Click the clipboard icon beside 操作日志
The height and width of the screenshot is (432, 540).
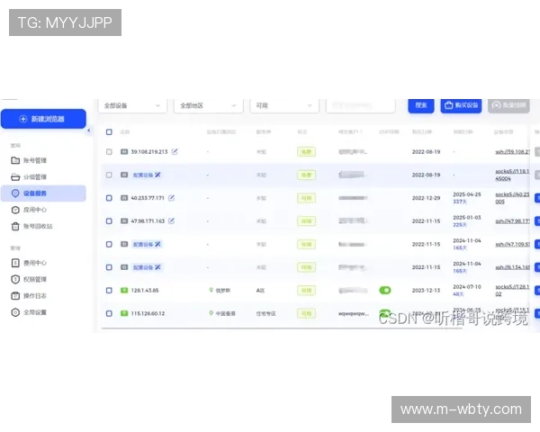[15, 296]
